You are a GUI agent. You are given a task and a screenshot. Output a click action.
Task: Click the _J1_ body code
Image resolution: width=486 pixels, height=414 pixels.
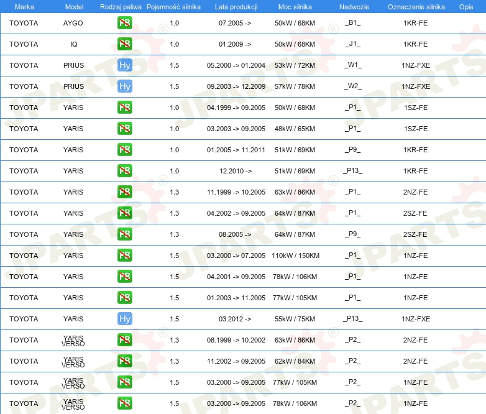point(353,44)
